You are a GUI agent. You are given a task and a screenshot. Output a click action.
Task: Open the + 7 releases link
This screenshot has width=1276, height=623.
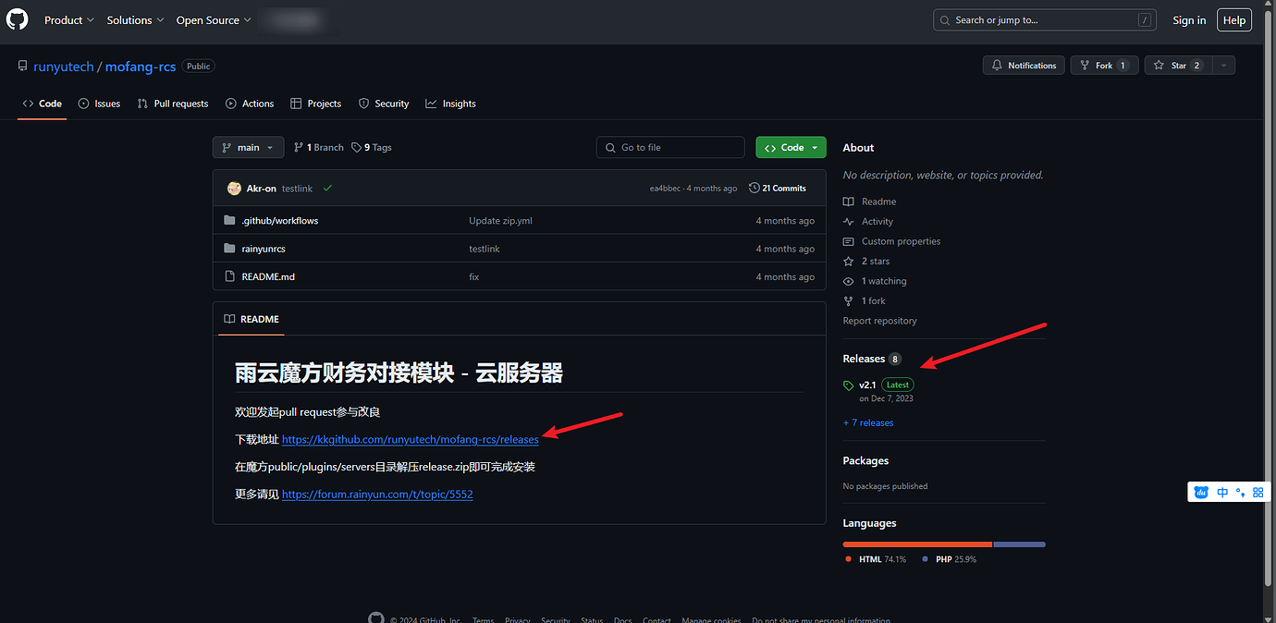tap(868, 422)
